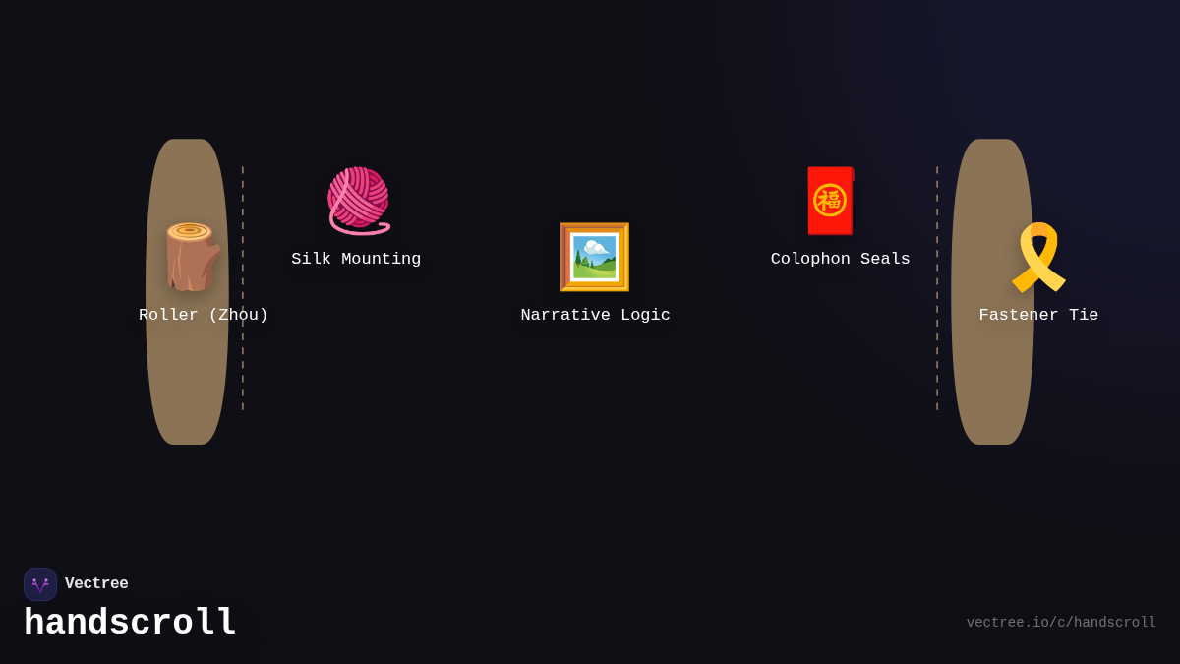The image size is (1180, 664).
Task: Click the "handscroll" title heading
Action: (130, 623)
